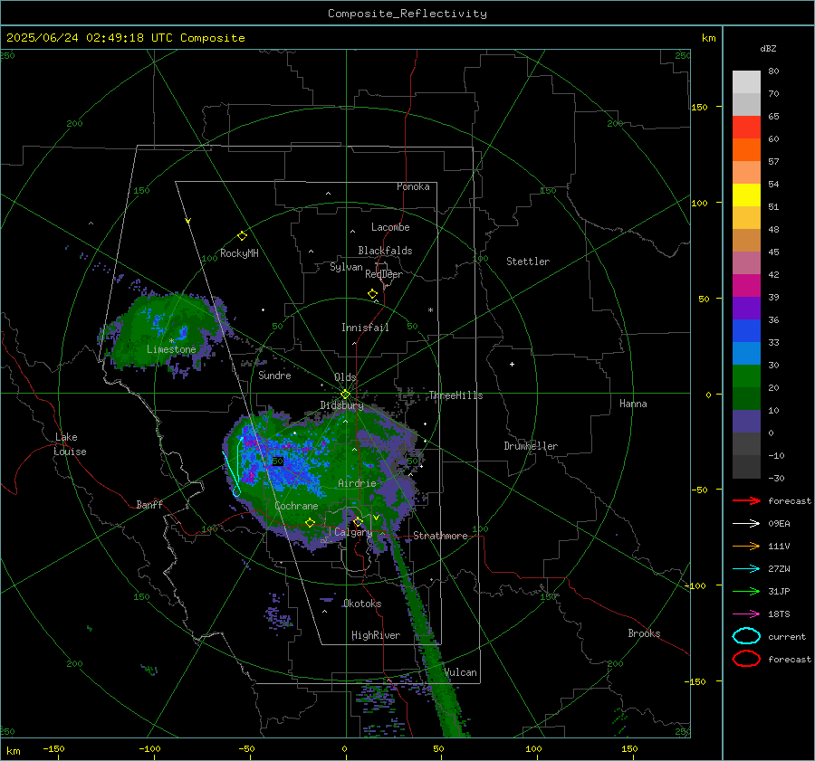Click the Sundre town label
The image size is (815, 761).
point(274,375)
